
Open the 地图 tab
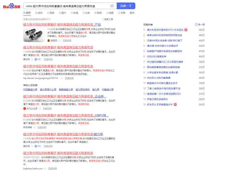coord(110,13)
